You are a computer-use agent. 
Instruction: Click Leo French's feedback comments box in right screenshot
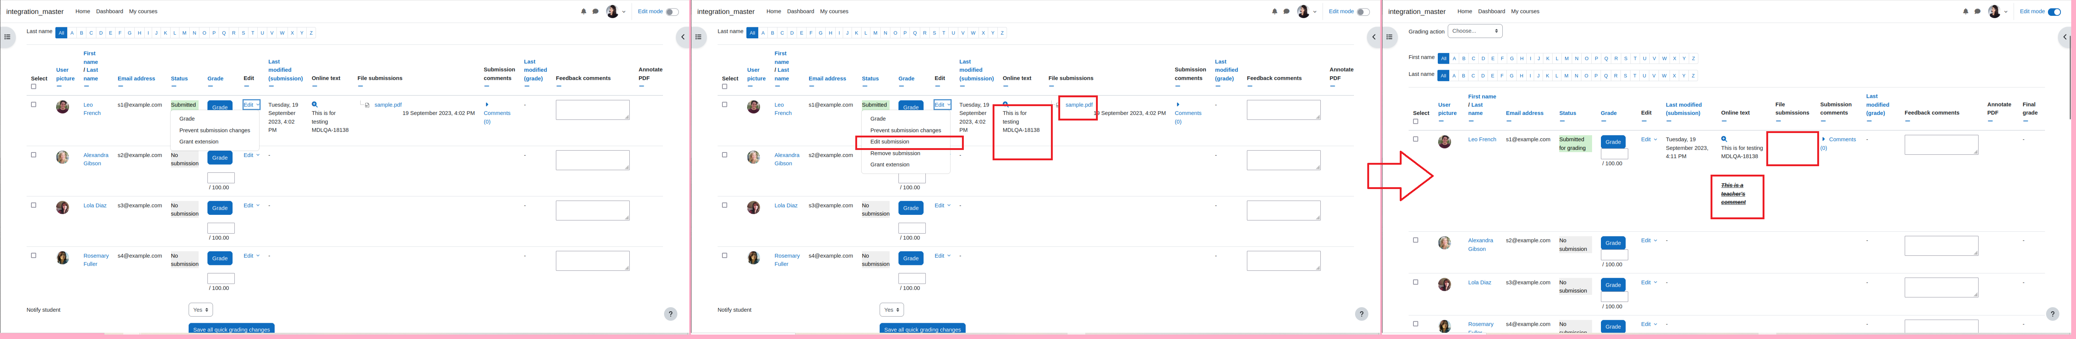[1941, 145]
